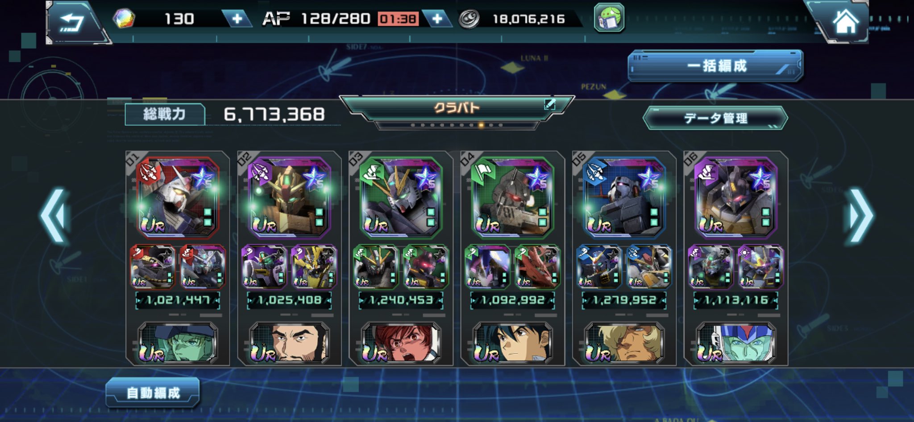Run 自動編成 auto formation
The height and width of the screenshot is (422, 914).
[153, 393]
